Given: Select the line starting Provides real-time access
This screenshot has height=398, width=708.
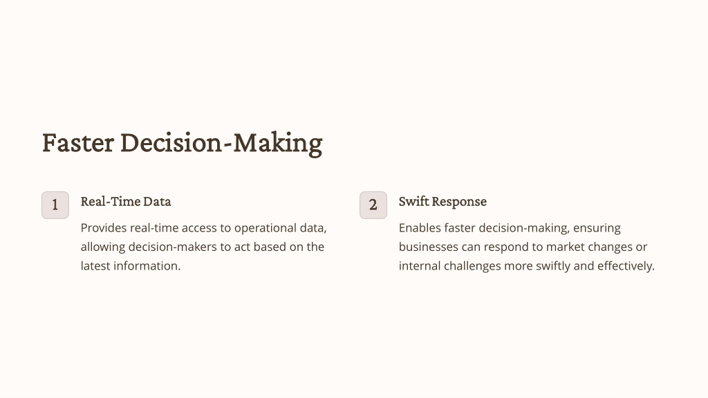Looking at the screenshot, I should [x=204, y=228].
